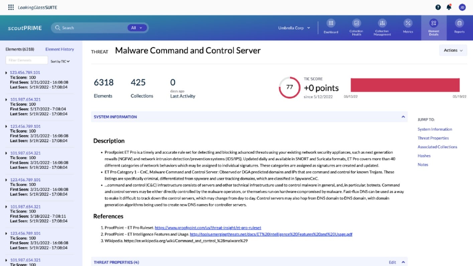Open the All search scope dropdown

137,28
